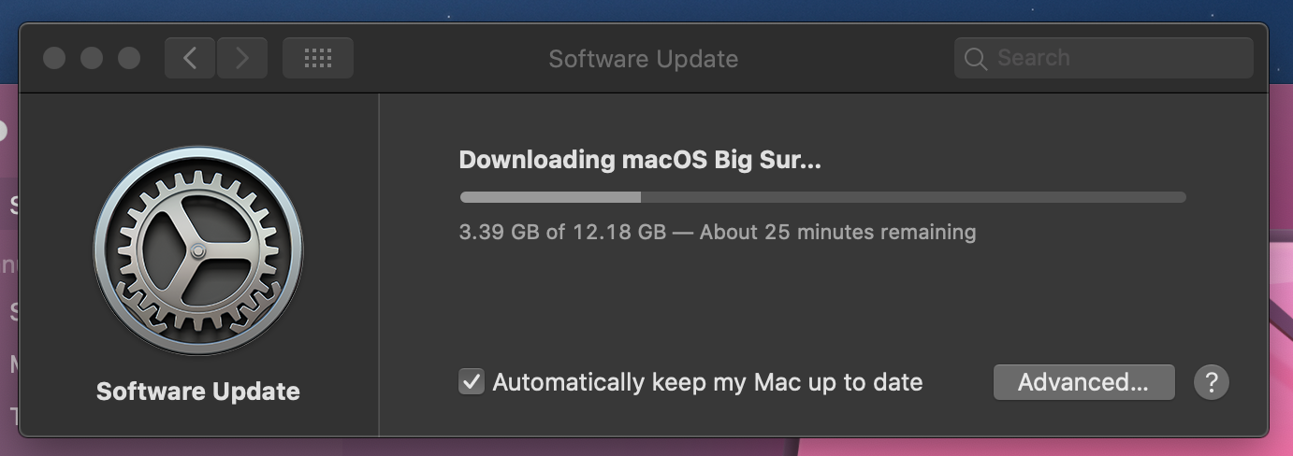The height and width of the screenshot is (456, 1293).
Task: Click the Software Update gear icon
Action: 197,250
